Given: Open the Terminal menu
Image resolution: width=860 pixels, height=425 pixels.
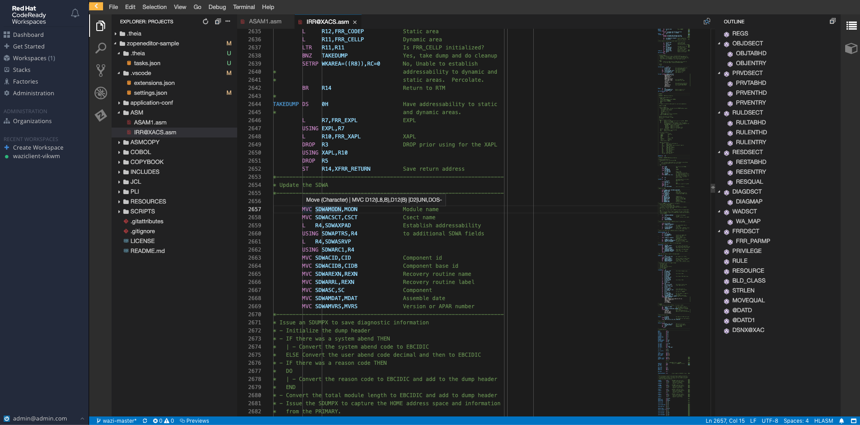Looking at the screenshot, I should 244,7.
